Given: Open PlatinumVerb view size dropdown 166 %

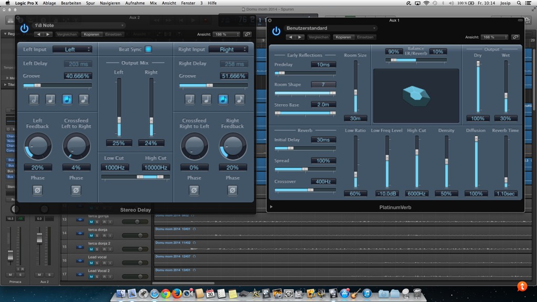Looking at the screenshot, I should (495, 37).
